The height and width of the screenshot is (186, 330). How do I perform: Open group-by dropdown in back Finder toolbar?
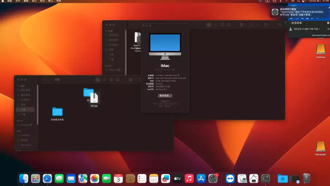point(243,25)
